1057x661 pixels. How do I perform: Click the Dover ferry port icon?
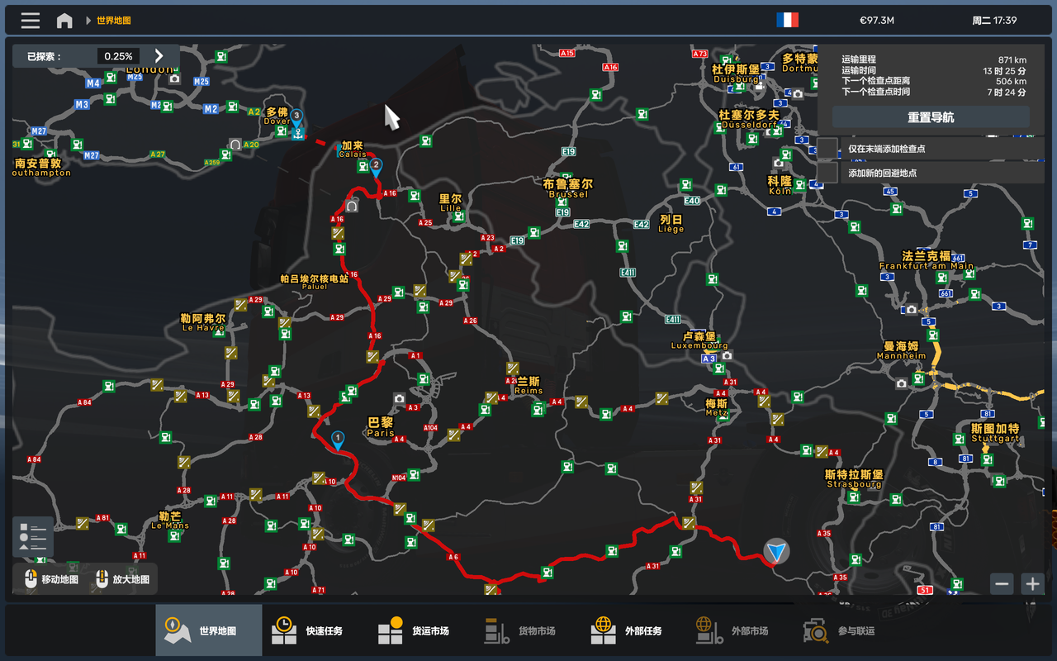pyautogui.click(x=298, y=132)
